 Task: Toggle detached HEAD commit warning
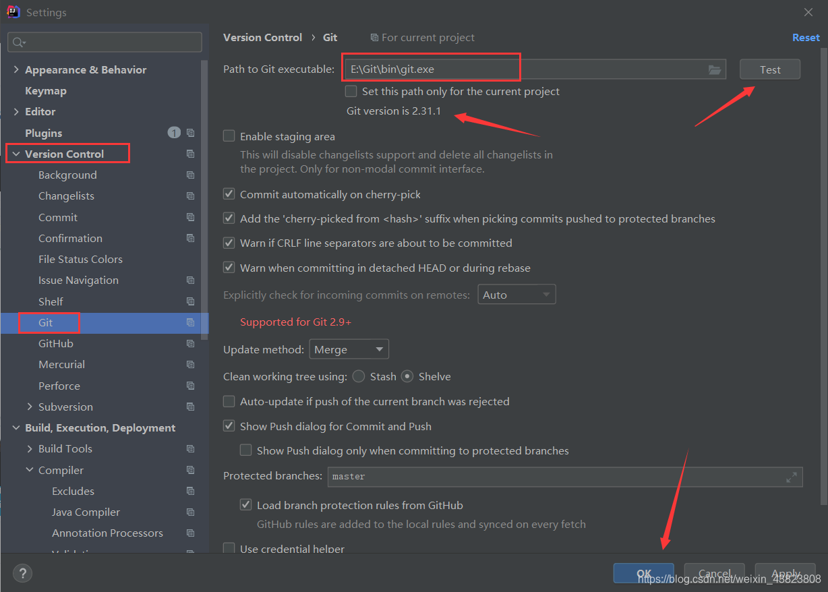click(229, 268)
